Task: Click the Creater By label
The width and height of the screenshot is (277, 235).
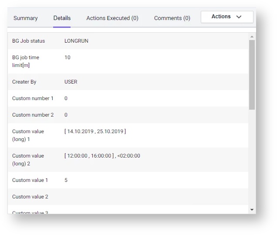Action: click(24, 82)
